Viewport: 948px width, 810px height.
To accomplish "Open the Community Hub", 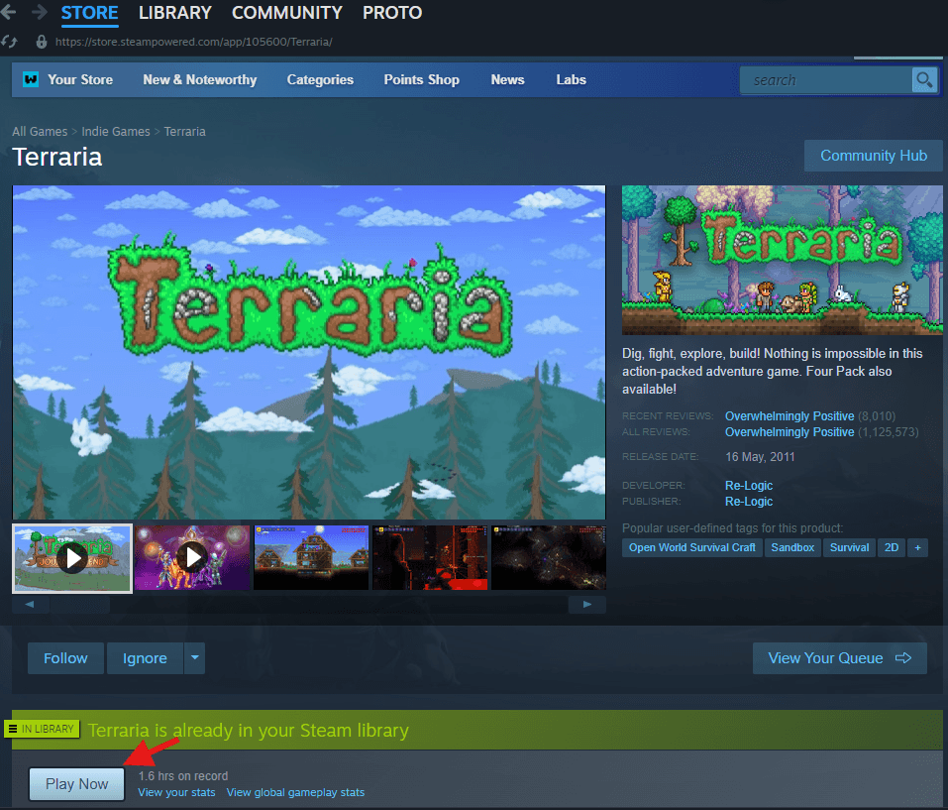I will 873,156.
